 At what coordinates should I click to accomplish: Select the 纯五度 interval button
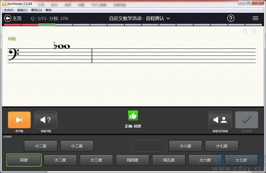click(169, 160)
